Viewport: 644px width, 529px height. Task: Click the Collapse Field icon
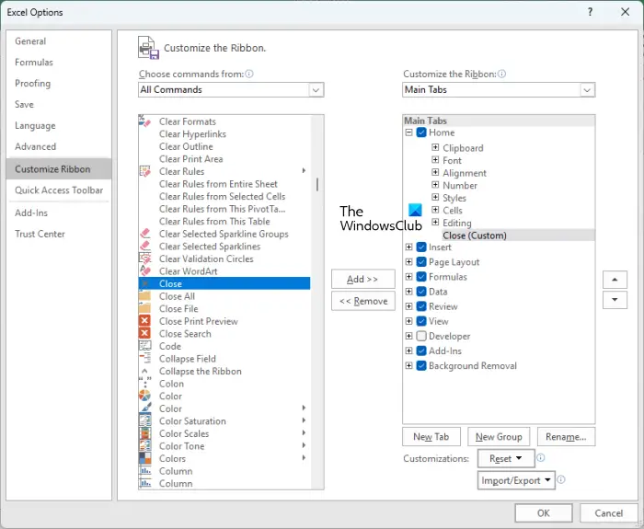click(x=144, y=359)
